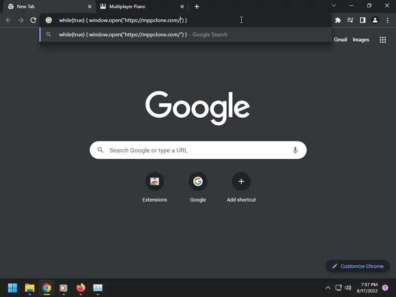Open Firefox from the taskbar
Viewport: 396px width, 297px height.
click(81, 288)
